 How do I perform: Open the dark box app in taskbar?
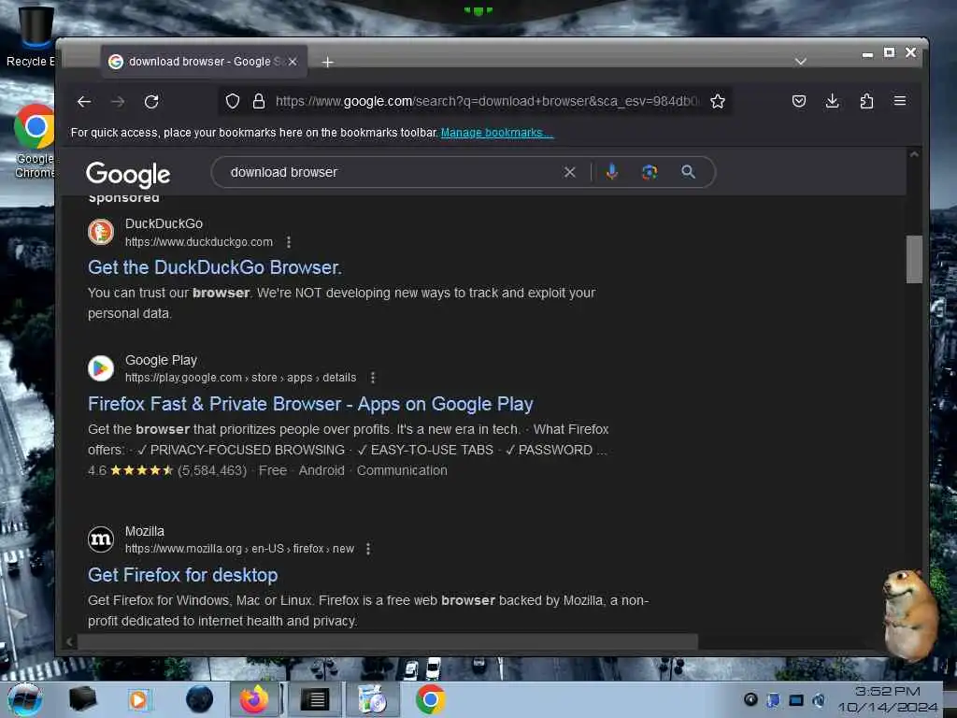point(82,699)
